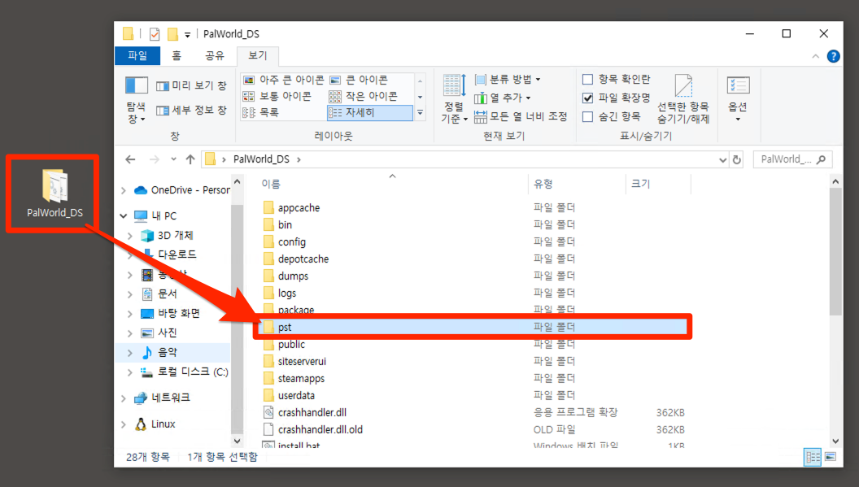The image size is (859, 487).
Task: Click PalWorld_DS in the address bar
Action: (x=261, y=159)
